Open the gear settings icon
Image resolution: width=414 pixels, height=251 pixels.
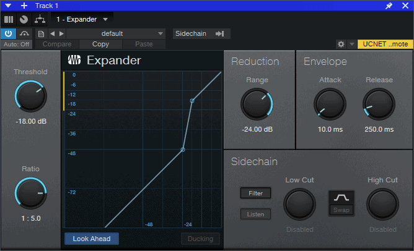(x=341, y=44)
